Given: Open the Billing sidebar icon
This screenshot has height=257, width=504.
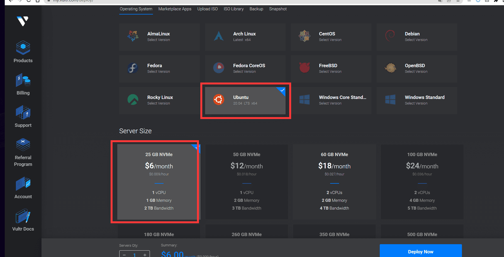Looking at the screenshot, I should (23, 80).
